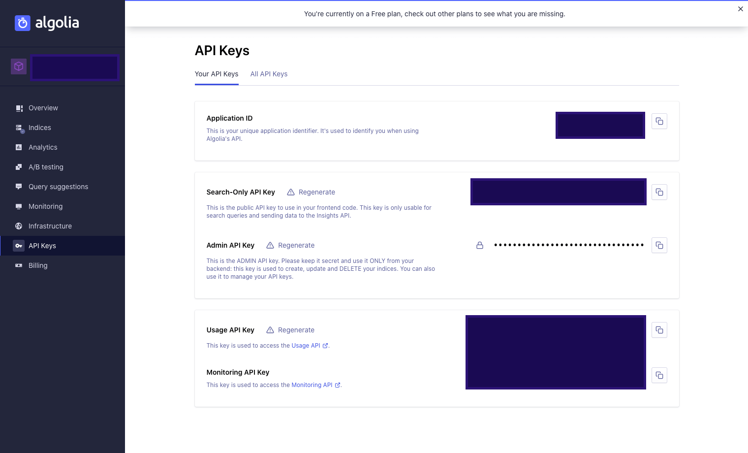
Task: Copy the Search-Only API Key
Action: (659, 192)
